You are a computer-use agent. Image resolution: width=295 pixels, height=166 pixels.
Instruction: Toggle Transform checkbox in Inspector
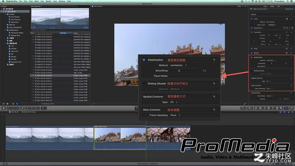(x=252, y=32)
